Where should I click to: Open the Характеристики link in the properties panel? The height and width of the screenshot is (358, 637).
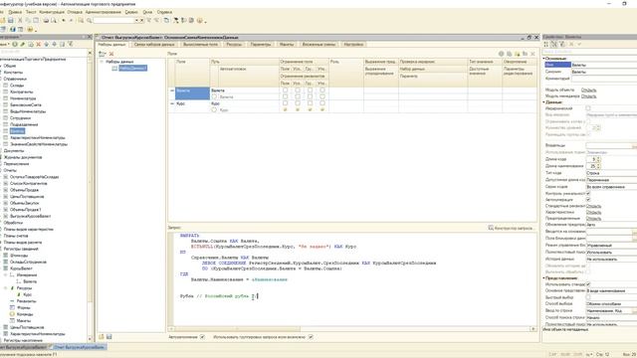[x=593, y=212]
